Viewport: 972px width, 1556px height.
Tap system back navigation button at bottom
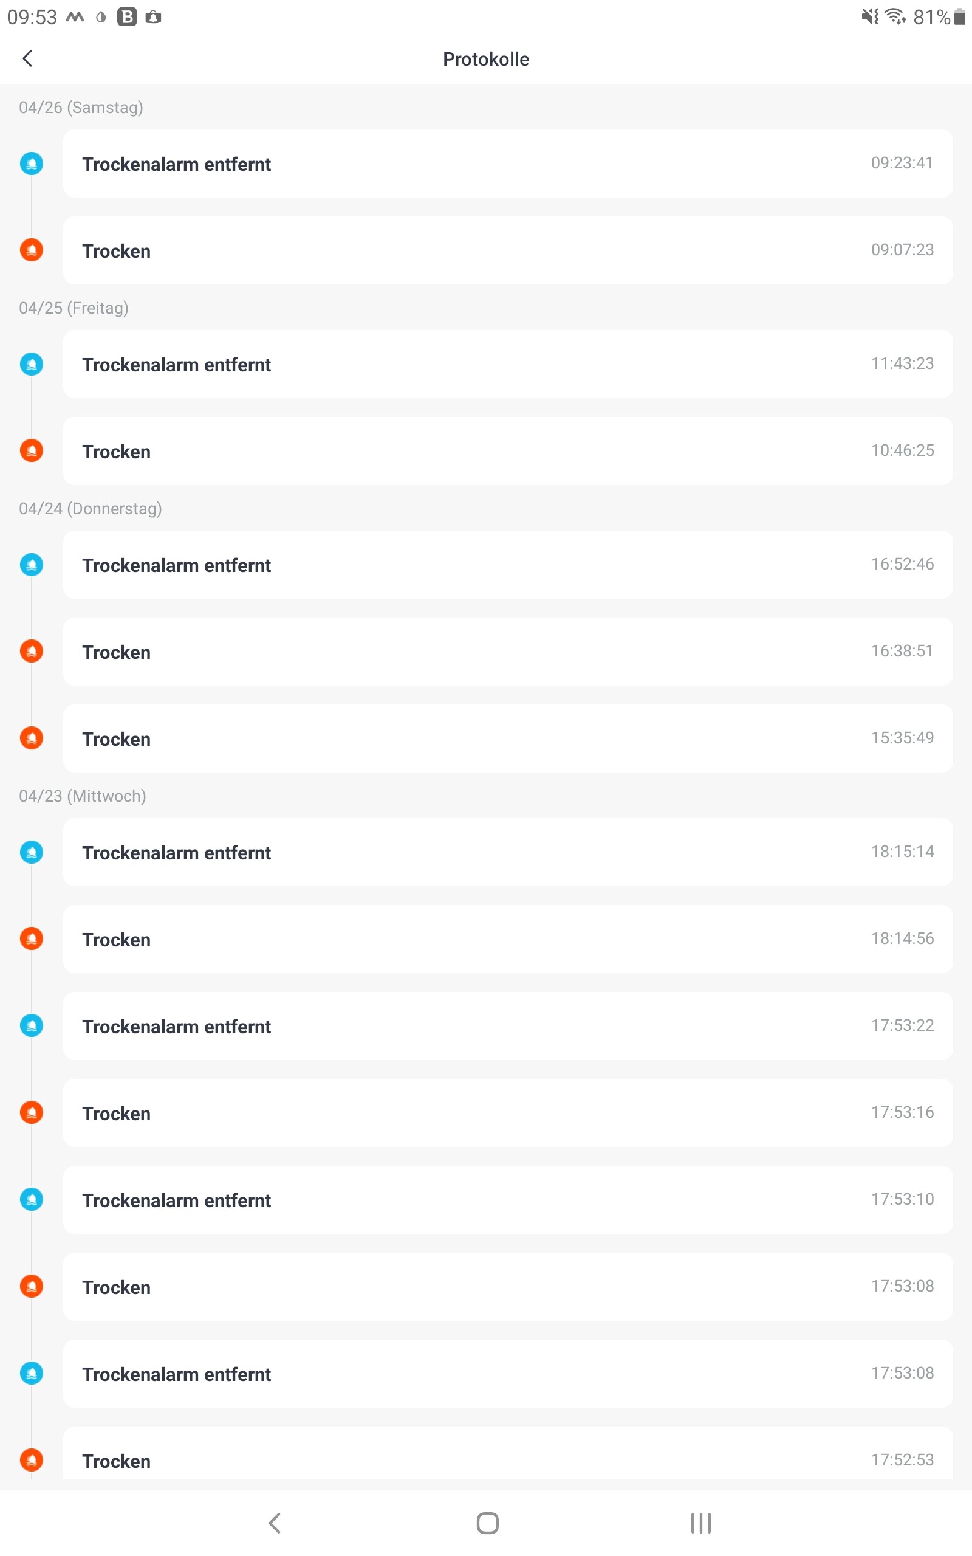point(275,1523)
